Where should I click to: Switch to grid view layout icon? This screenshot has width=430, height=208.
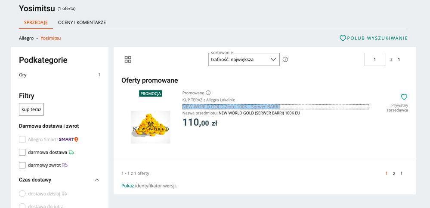128,59
